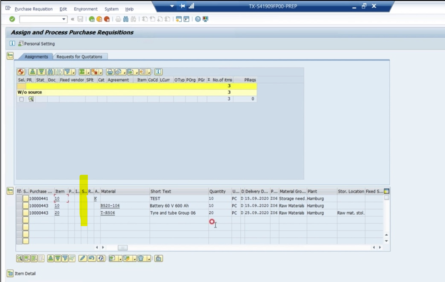445x282 pixels.
Task: Select the row marker for 10000443 item 20
Action: tap(19, 213)
